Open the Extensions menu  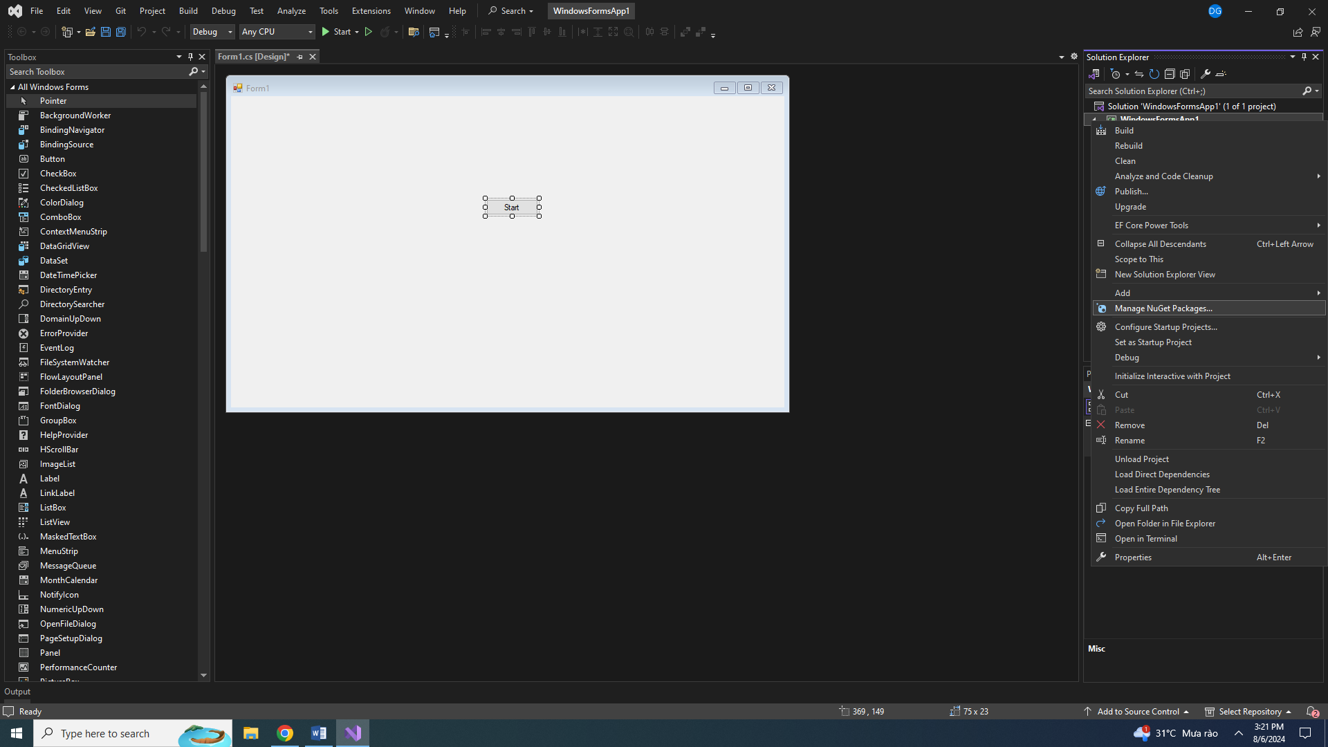coord(371,11)
